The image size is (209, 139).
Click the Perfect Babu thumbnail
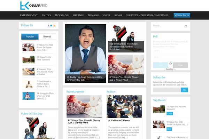[x=29, y=84]
